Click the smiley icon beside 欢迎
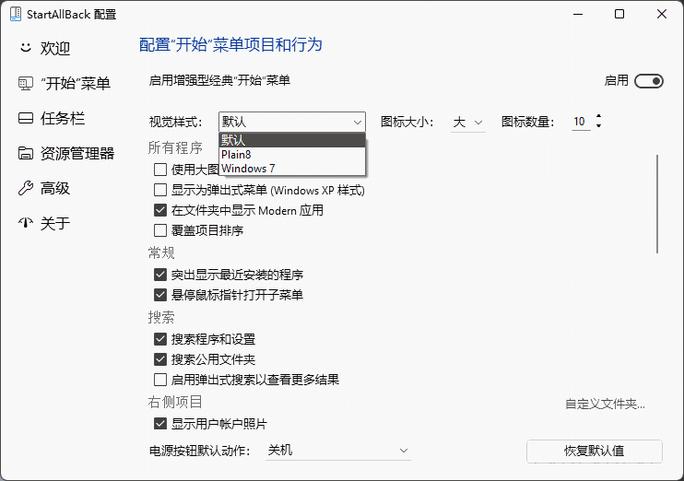 click(25, 48)
